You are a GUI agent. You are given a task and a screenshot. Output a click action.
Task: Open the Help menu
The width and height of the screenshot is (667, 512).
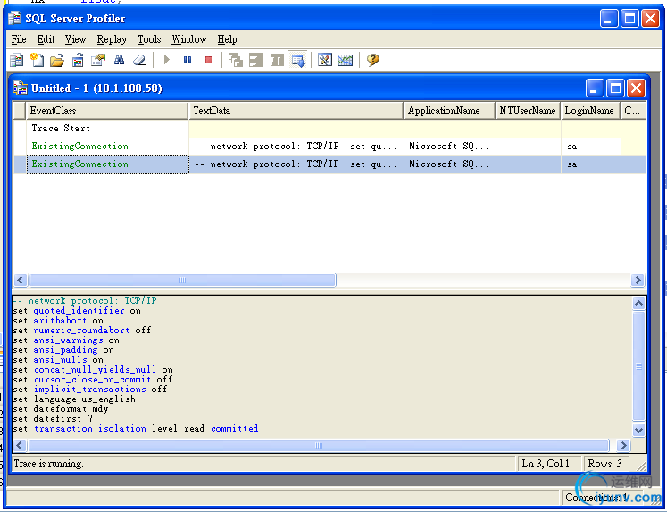227,39
